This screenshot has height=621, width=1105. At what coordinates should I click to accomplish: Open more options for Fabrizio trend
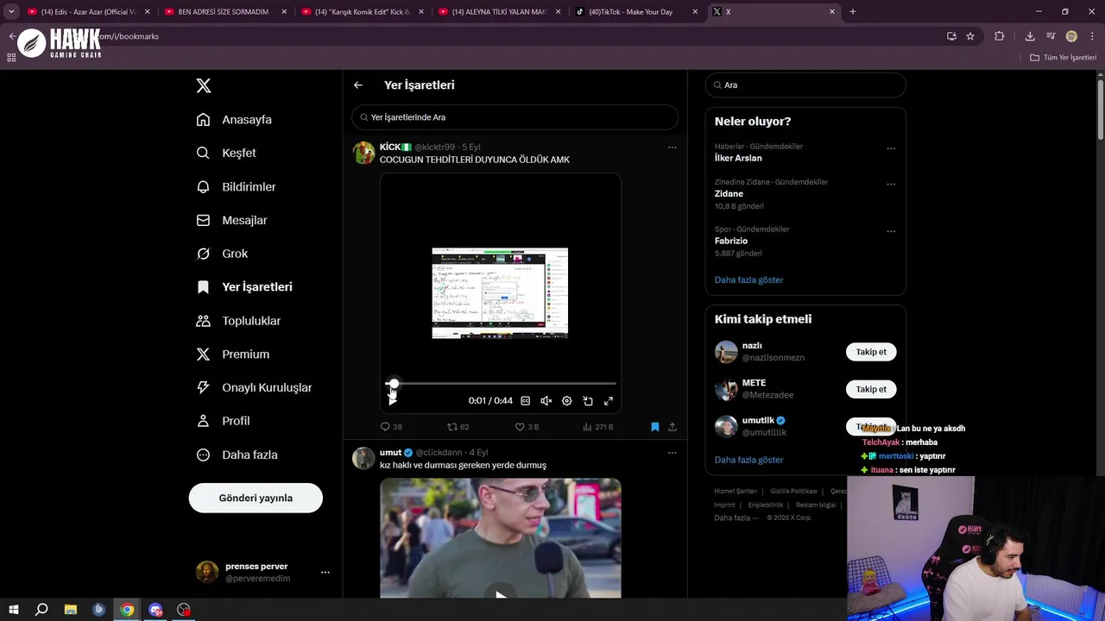pyautogui.click(x=891, y=232)
